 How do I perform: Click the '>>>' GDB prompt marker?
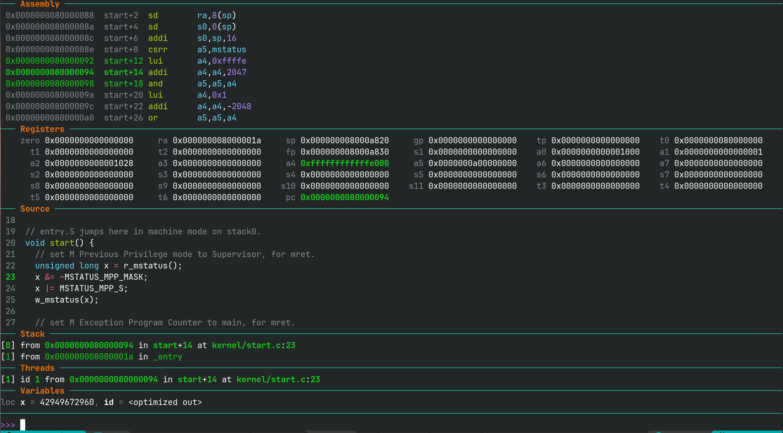[x=8, y=425]
